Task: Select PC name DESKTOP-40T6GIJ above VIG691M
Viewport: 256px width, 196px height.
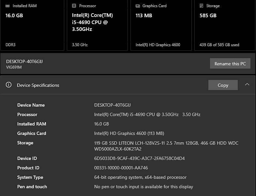Action: click(24, 61)
